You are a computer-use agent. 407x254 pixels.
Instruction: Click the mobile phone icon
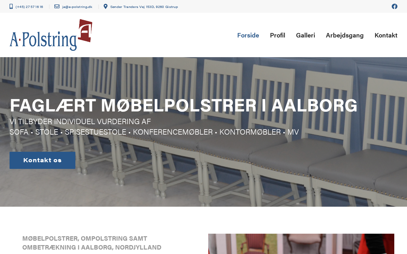(x=11, y=6)
